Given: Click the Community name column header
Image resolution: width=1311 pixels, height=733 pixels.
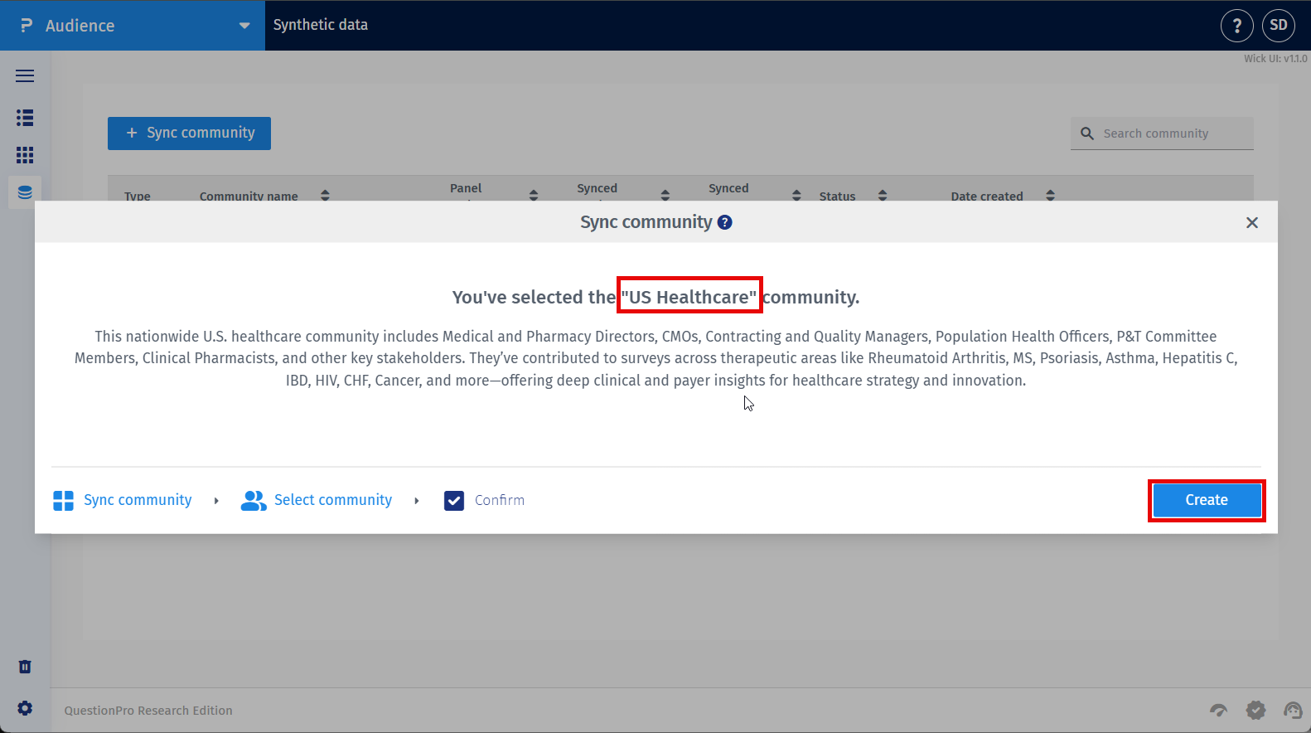Looking at the screenshot, I should (249, 197).
